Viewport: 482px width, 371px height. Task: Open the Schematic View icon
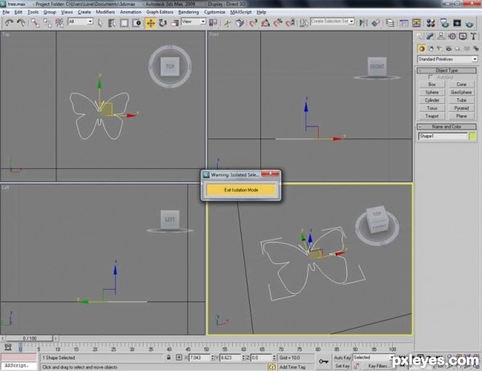(416, 23)
